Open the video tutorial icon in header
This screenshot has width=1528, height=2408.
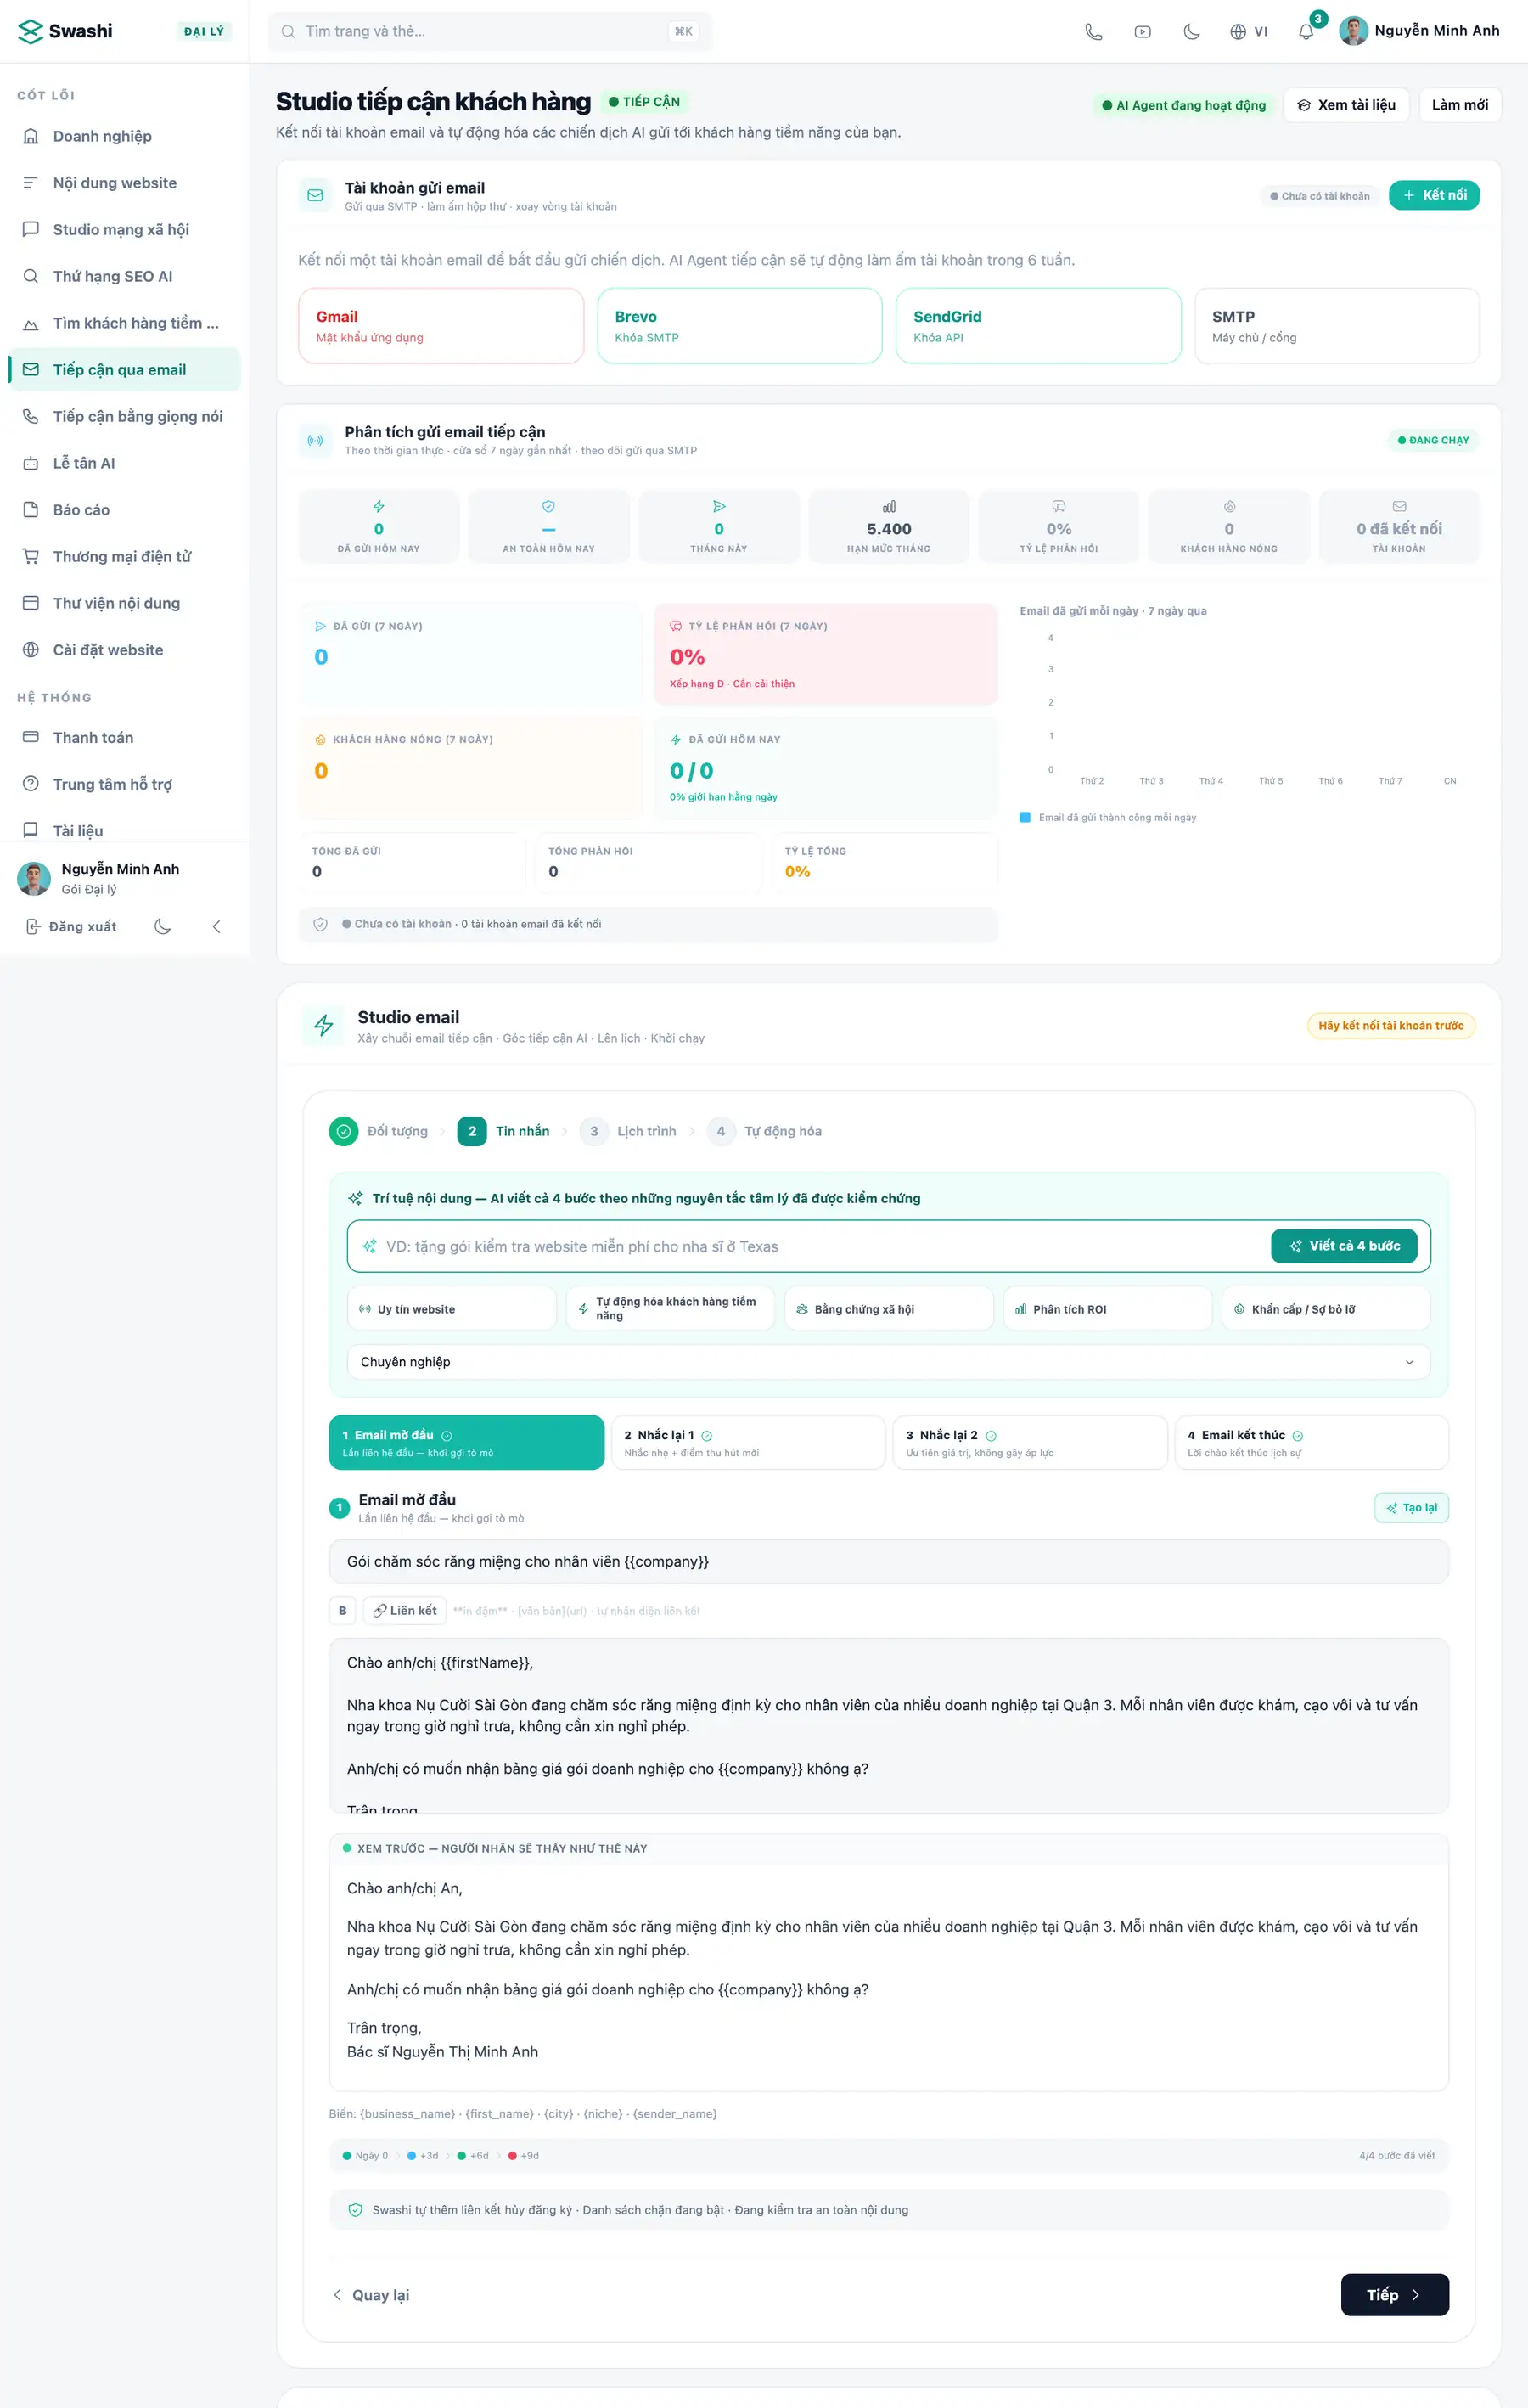click(x=1142, y=32)
